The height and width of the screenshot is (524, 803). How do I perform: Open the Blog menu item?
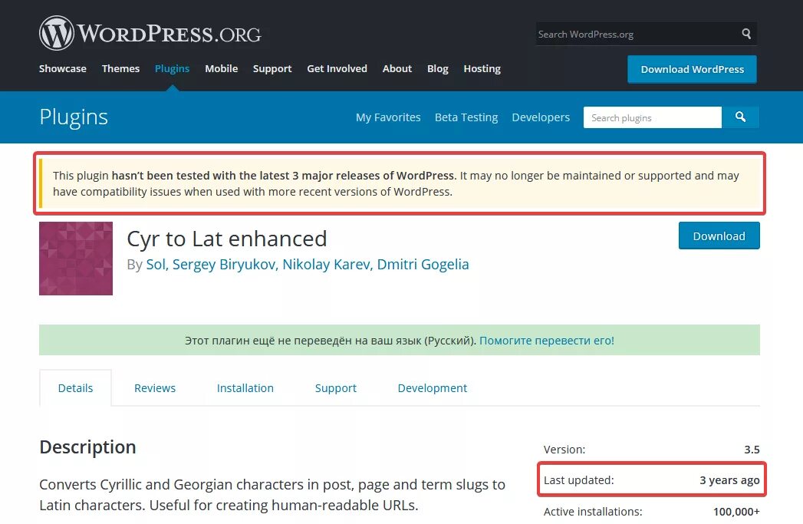click(x=437, y=68)
